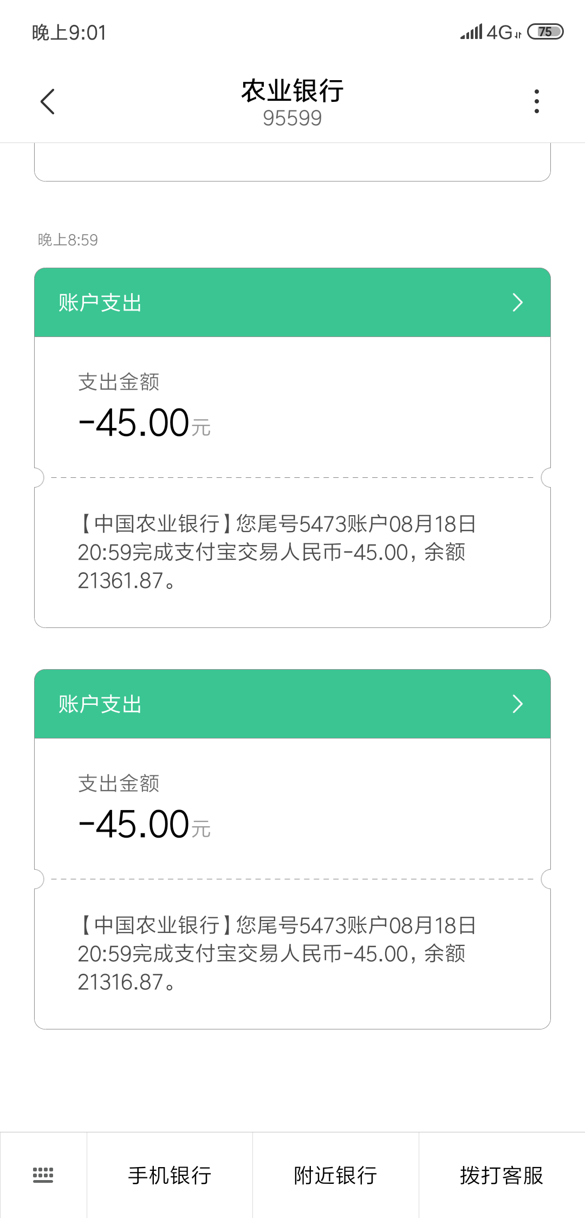The width and height of the screenshot is (585, 1218).
Task: Tap the second green 账户支出 header
Action: (x=271, y=704)
